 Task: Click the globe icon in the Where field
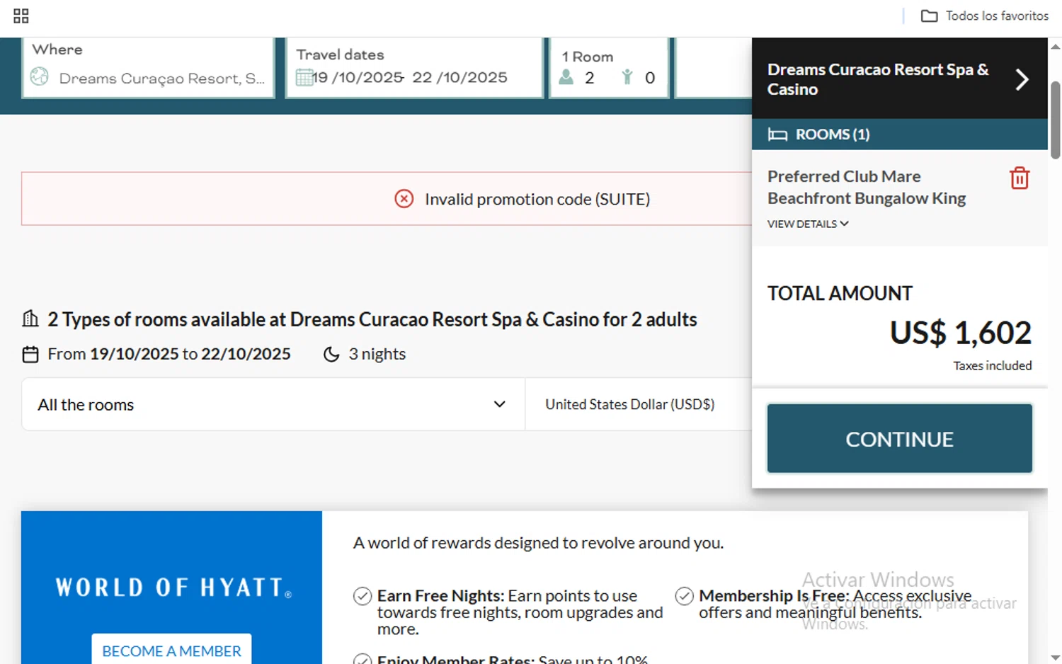(40, 76)
